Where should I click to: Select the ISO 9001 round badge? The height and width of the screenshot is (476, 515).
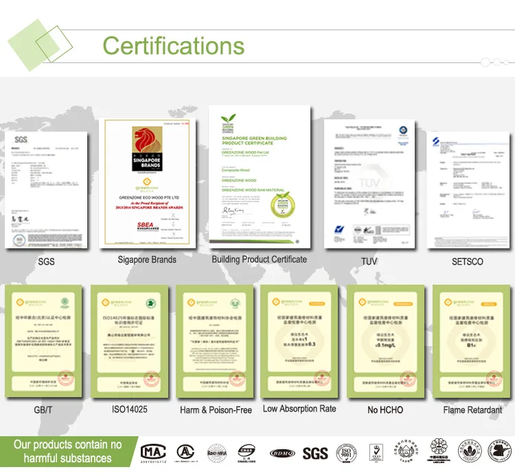[345, 453]
